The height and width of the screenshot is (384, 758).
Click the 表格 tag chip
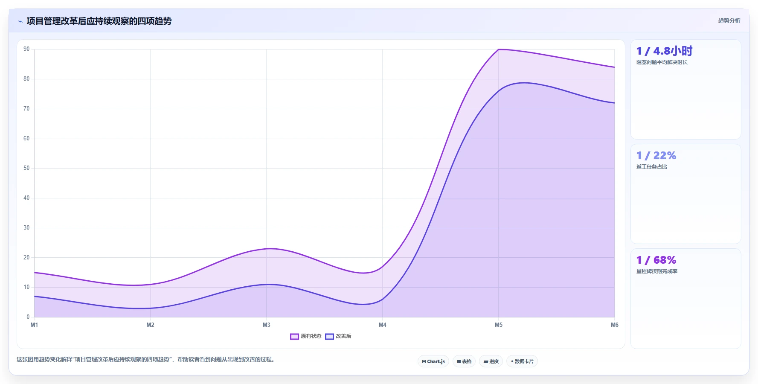(464, 361)
